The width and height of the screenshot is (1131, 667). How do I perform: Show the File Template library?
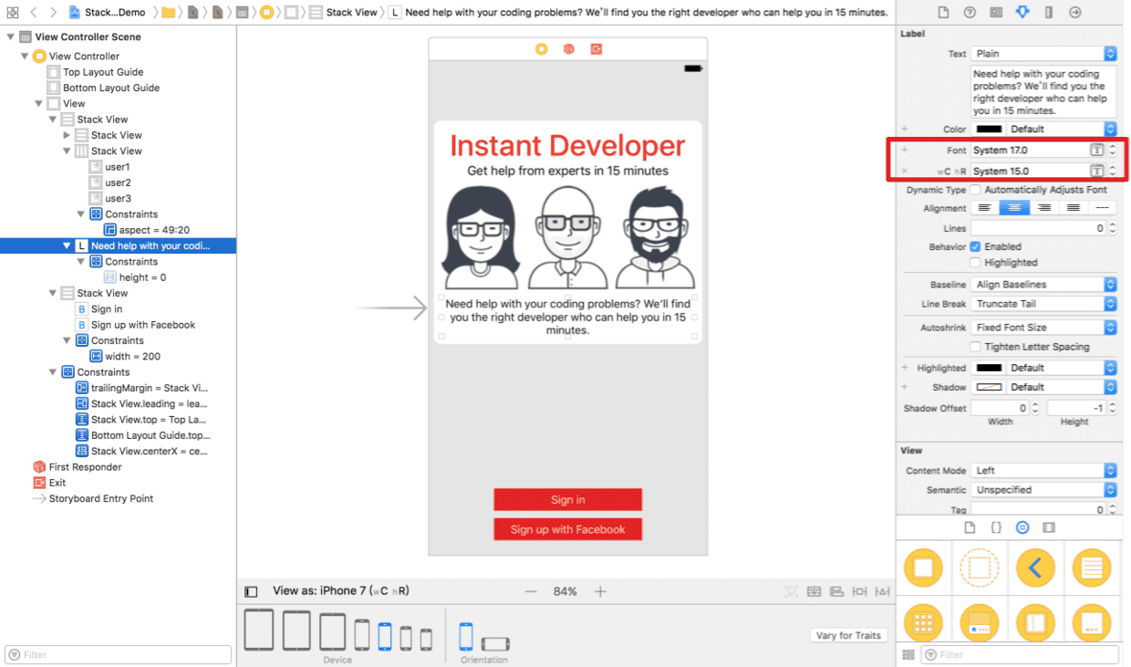coord(970,527)
